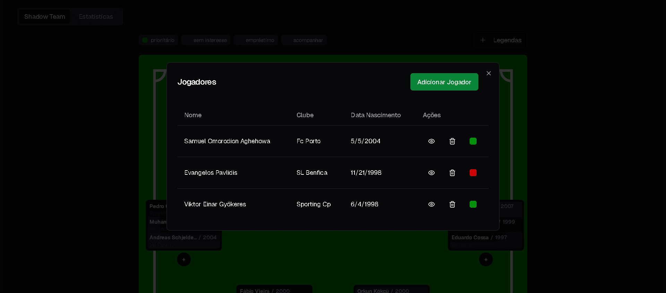Image resolution: width=666 pixels, height=293 pixels.
Task: Remove Evangelos Pavlidis with trash icon
Action: [x=452, y=173]
